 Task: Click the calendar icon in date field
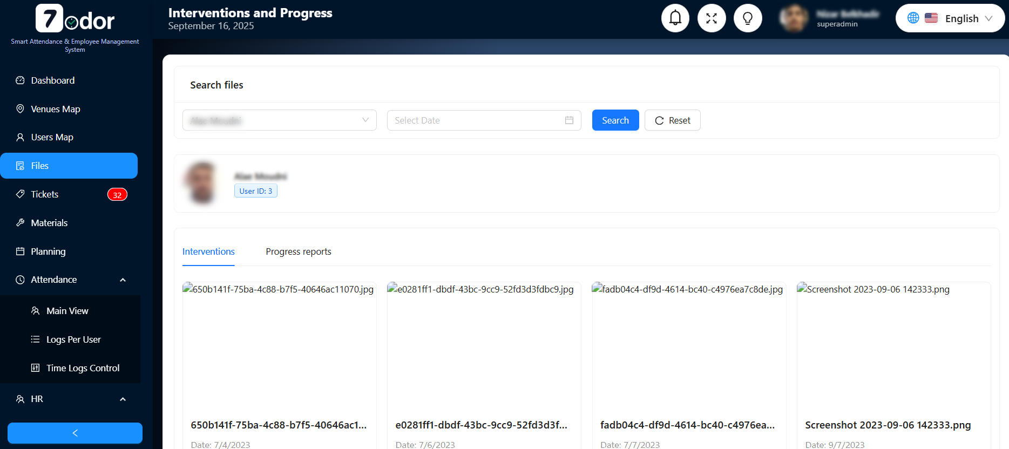(569, 120)
